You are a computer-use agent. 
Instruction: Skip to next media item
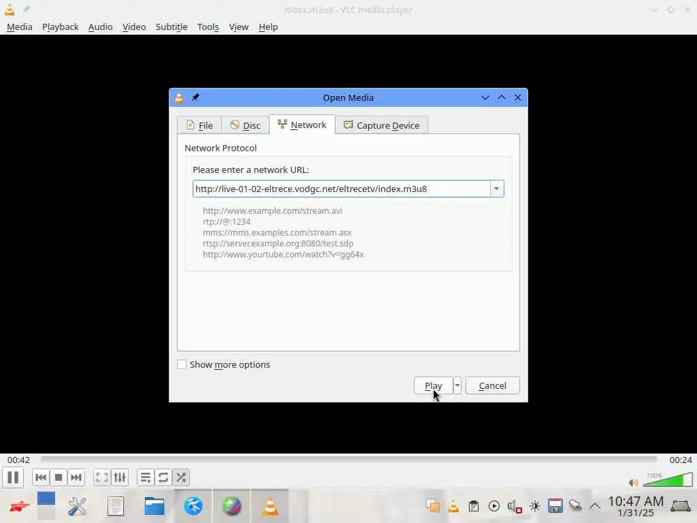point(76,477)
